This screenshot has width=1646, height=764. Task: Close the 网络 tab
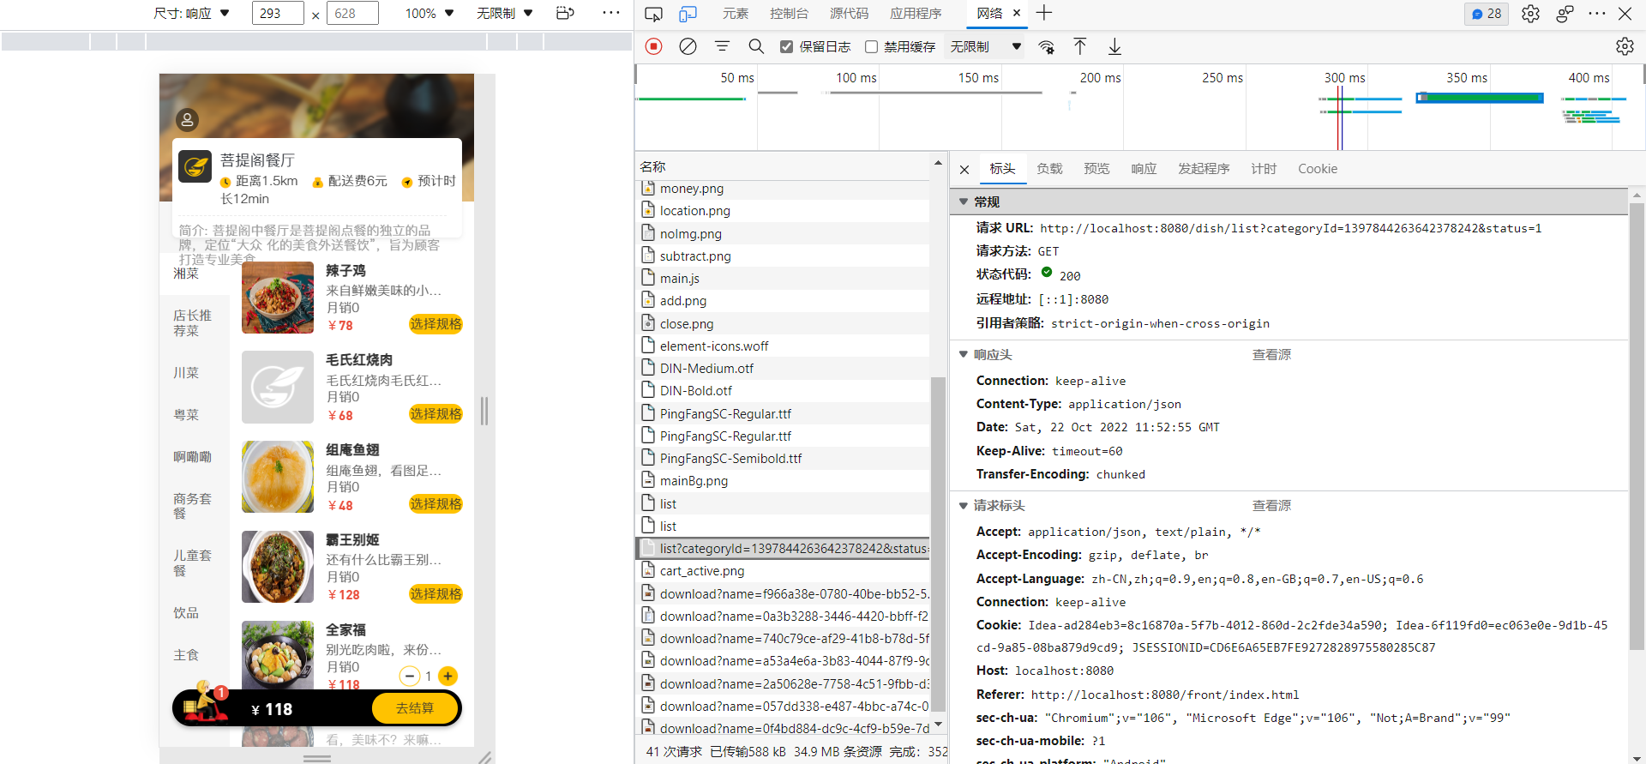1017,13
